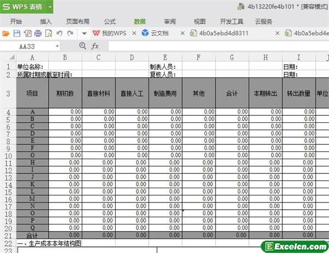Switch to the 插入 ribbon tab
This screenshot has height=253, width=329.
46,21
